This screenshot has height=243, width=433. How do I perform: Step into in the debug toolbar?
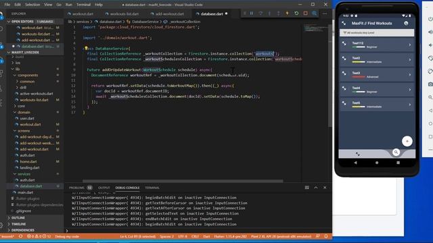(269, 13)
